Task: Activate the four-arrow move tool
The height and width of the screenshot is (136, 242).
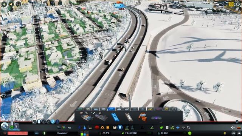Action: coord(233,127)
